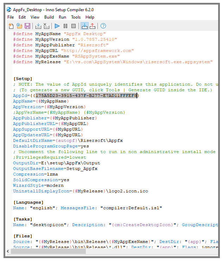Click the commented AppVerName line
The height and width of the screenshot is (263, 222).
[x=69, y=113]
